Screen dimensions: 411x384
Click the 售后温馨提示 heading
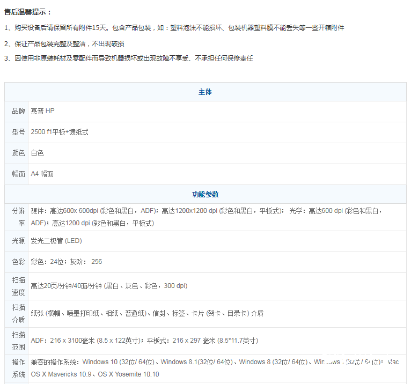[28, 12]
